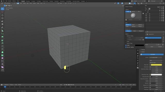Select the Transform tool

(2, 24)
